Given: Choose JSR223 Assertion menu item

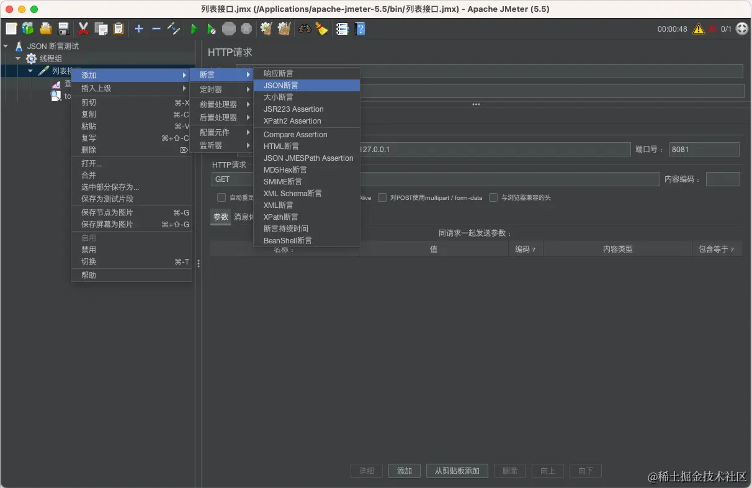Looking at the screenshot, I should (307, 109).
